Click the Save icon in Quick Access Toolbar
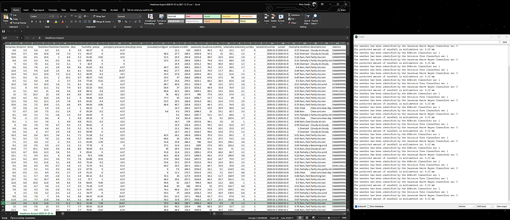The image size is (510, 220). (x=4, y=31)
